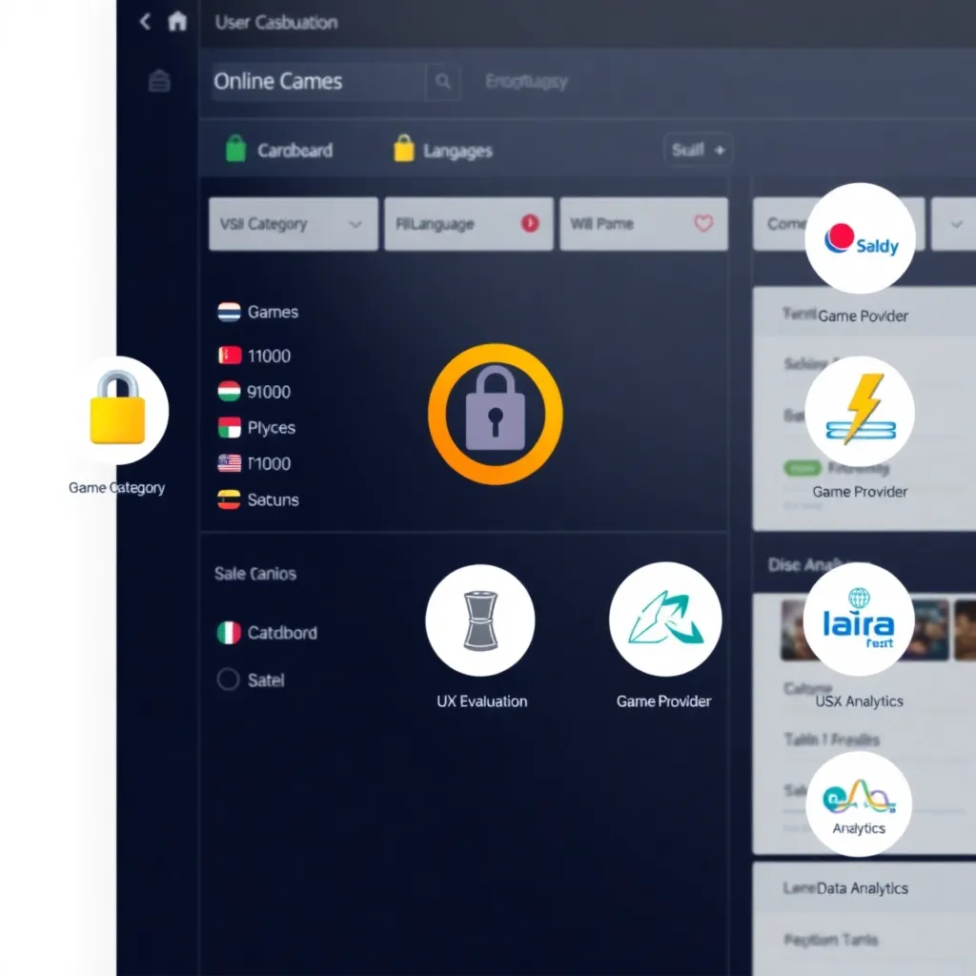The height and width of the screenshot is (976, 976).
Task: Toggle the heart on Will Pame field
Action: point(703,224)
